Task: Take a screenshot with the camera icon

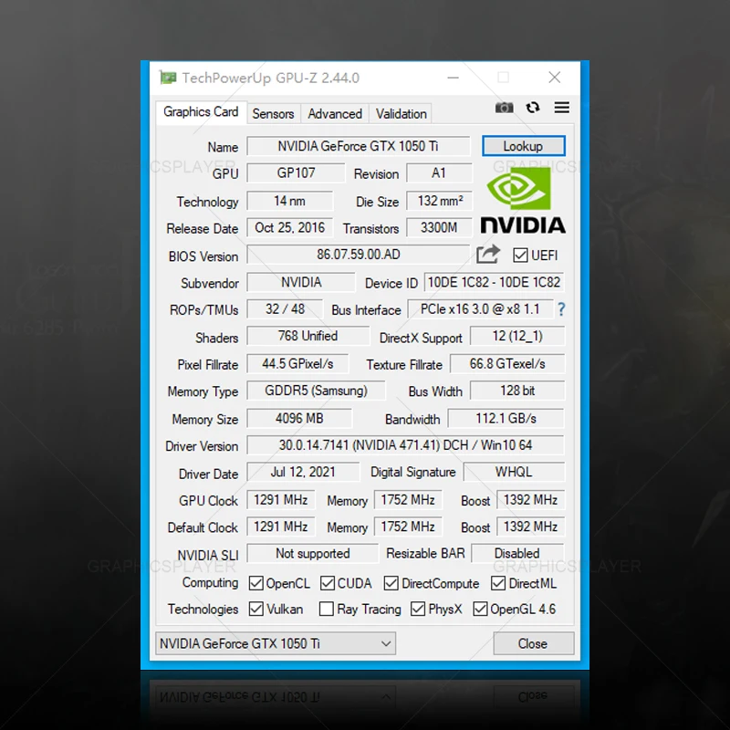Action: point(504,108)
